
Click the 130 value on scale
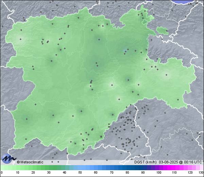pos(201,173)
